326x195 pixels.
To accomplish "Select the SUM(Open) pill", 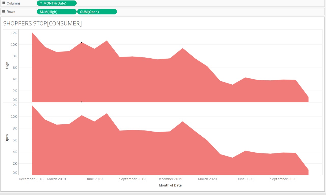I will click(x=97, y=12).
